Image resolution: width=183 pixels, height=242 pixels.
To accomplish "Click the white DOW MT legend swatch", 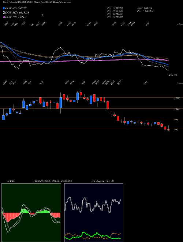I will 4,13.
